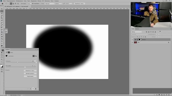Load selection from mask icon in Properties
This screenshot has height=96, width=172.
click(28, 89)
